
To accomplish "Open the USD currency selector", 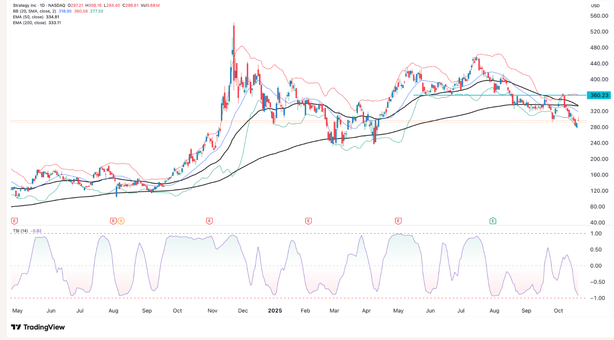I will pos(595,6).
